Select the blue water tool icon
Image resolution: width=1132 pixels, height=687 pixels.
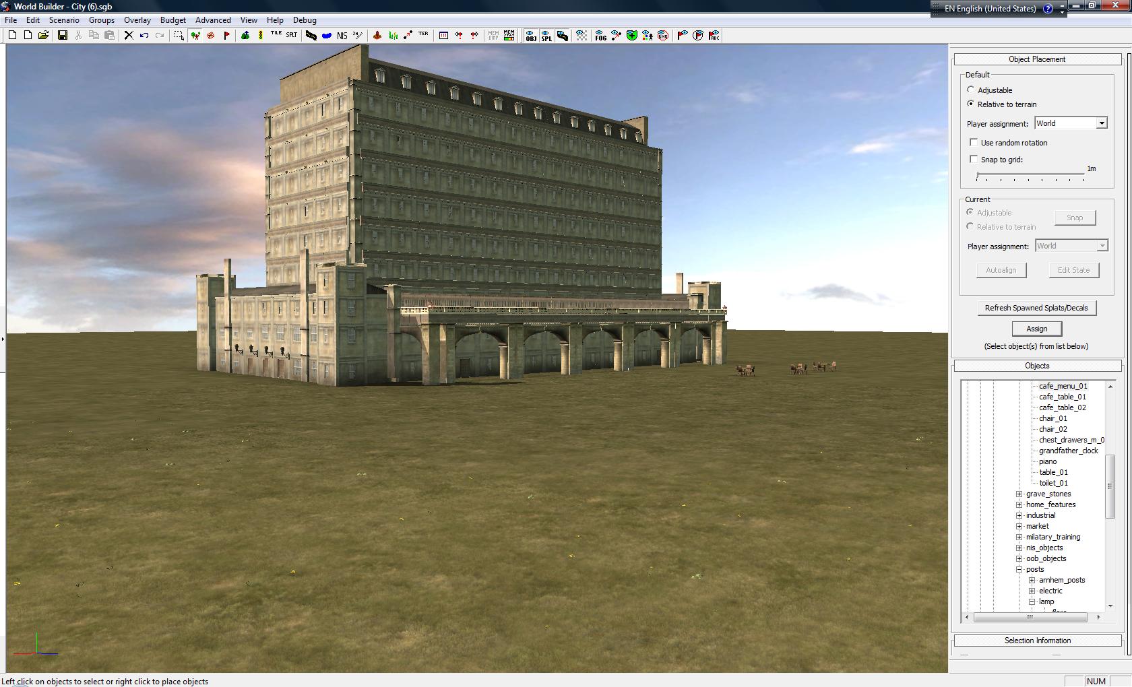[x=327, y=36]
